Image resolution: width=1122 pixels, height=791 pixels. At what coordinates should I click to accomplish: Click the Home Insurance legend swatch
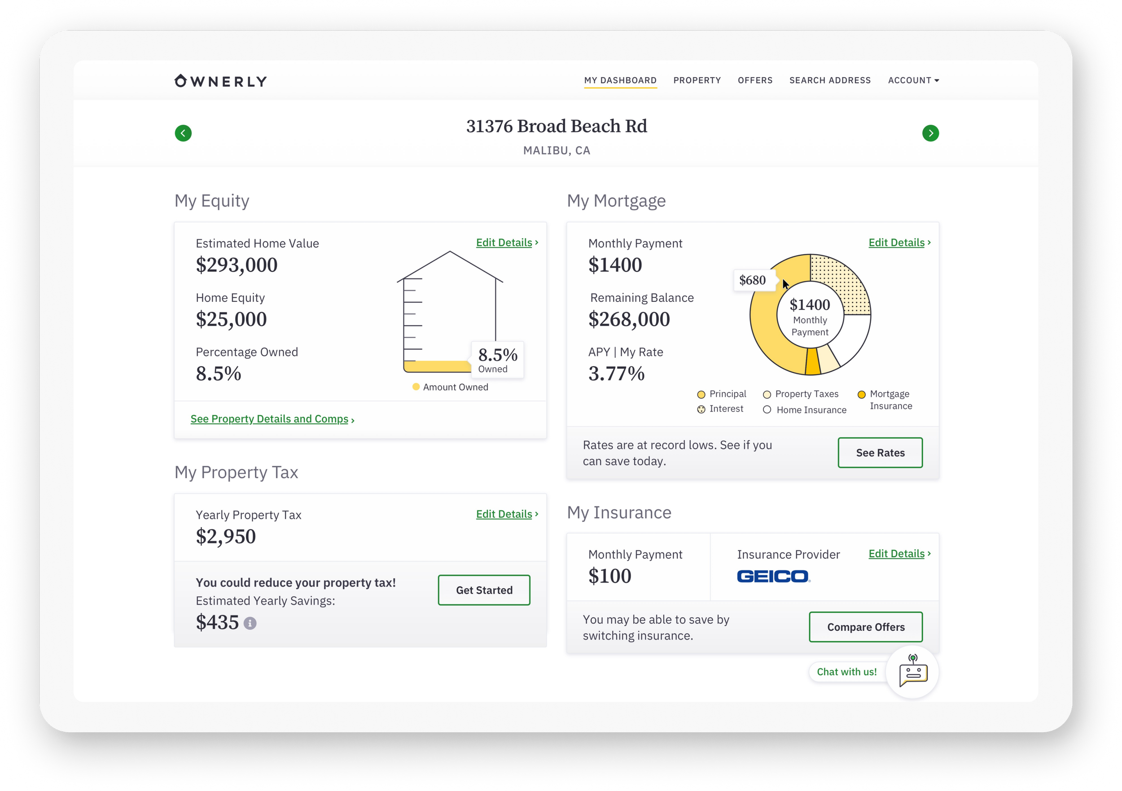point(767,410)
